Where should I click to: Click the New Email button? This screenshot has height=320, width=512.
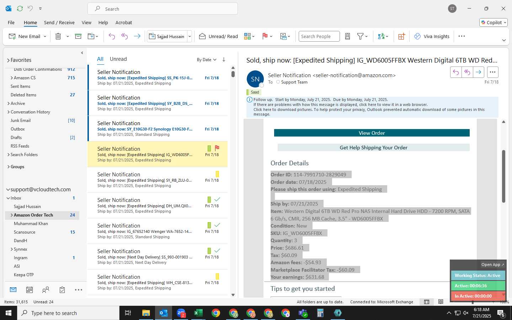[x=25, y=36]
